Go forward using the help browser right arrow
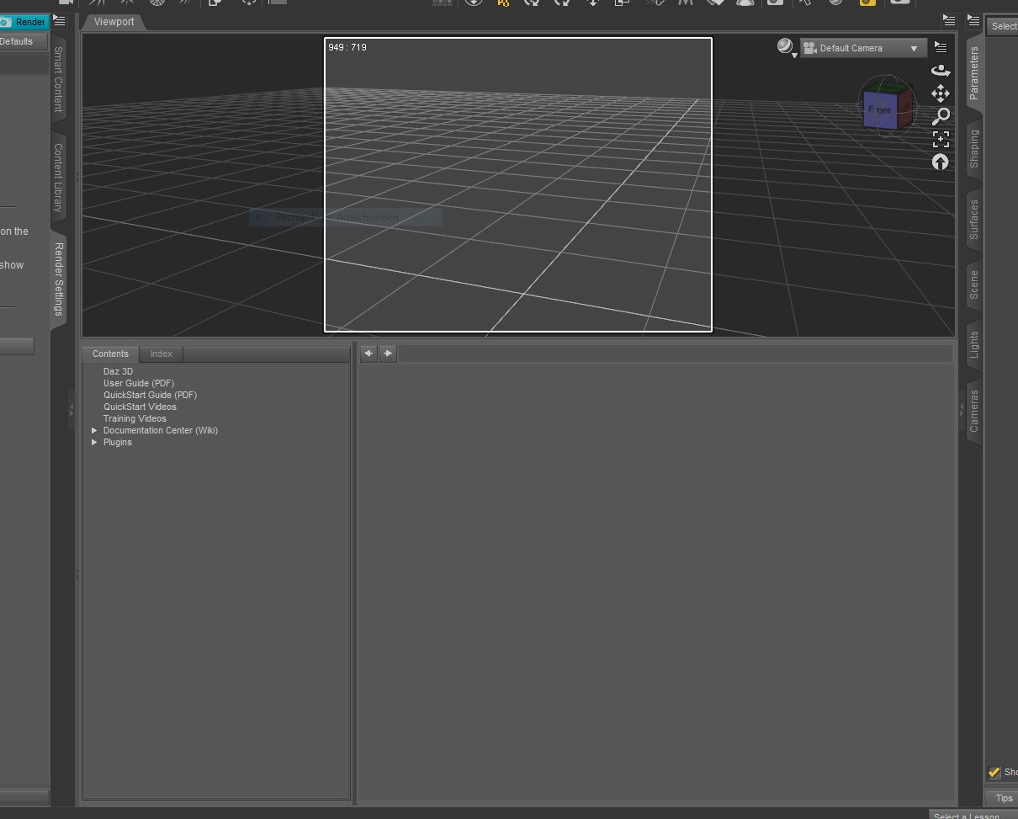This screenshot has height=819, width=1018. [388, 354]
